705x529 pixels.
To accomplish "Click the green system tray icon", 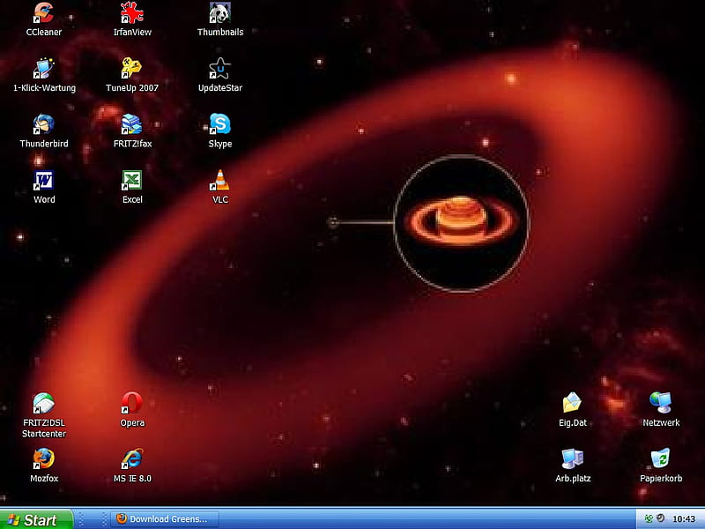I will pyautogui.click(x=648, y=518).
